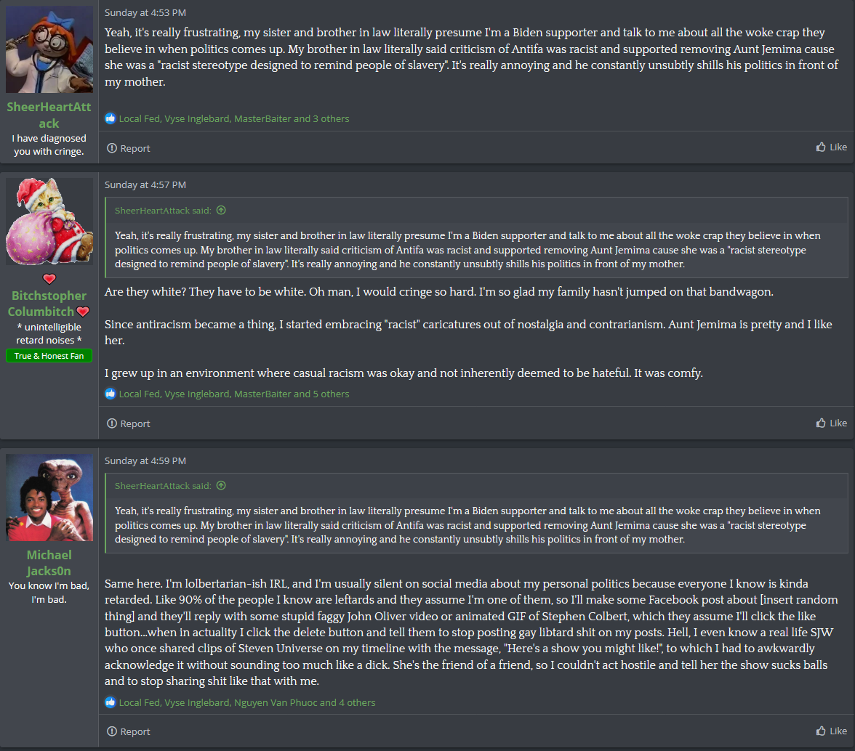Jump to quoted post arrow in 4:59 reply
This screenshot has width=855, height=751.
pyautogui.click(x=221, y=485)
